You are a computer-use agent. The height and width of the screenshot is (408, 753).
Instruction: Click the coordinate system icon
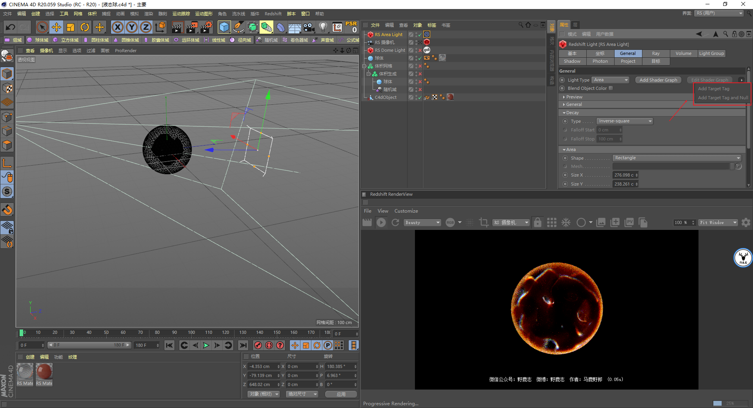click(160, 27)
